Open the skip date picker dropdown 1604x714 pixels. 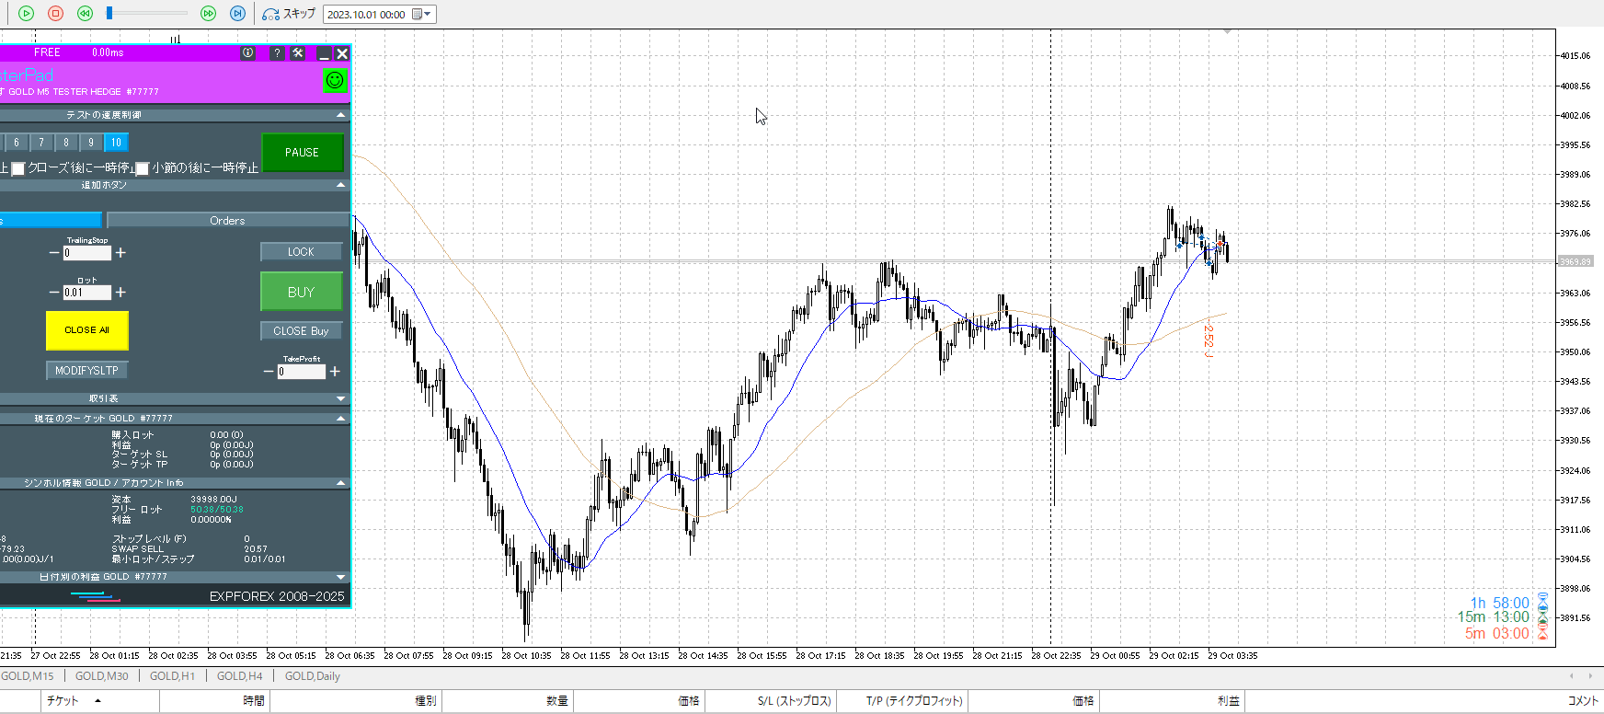point(422,14)
